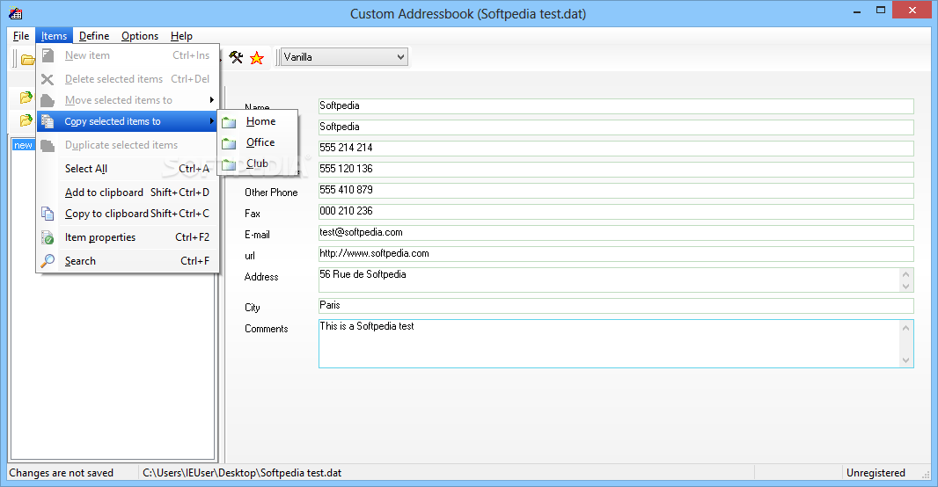938x487 pixels.
Task: Click the first folder icon in left panel
Action: [26, 97]
